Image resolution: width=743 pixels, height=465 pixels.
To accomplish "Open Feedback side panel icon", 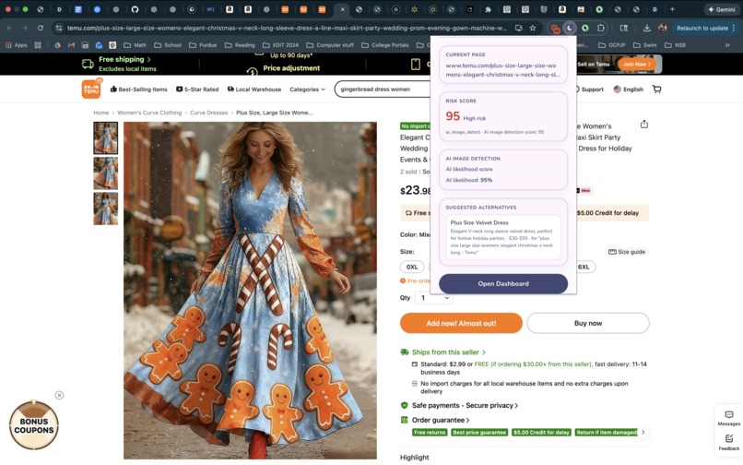I will click(729, 442).
